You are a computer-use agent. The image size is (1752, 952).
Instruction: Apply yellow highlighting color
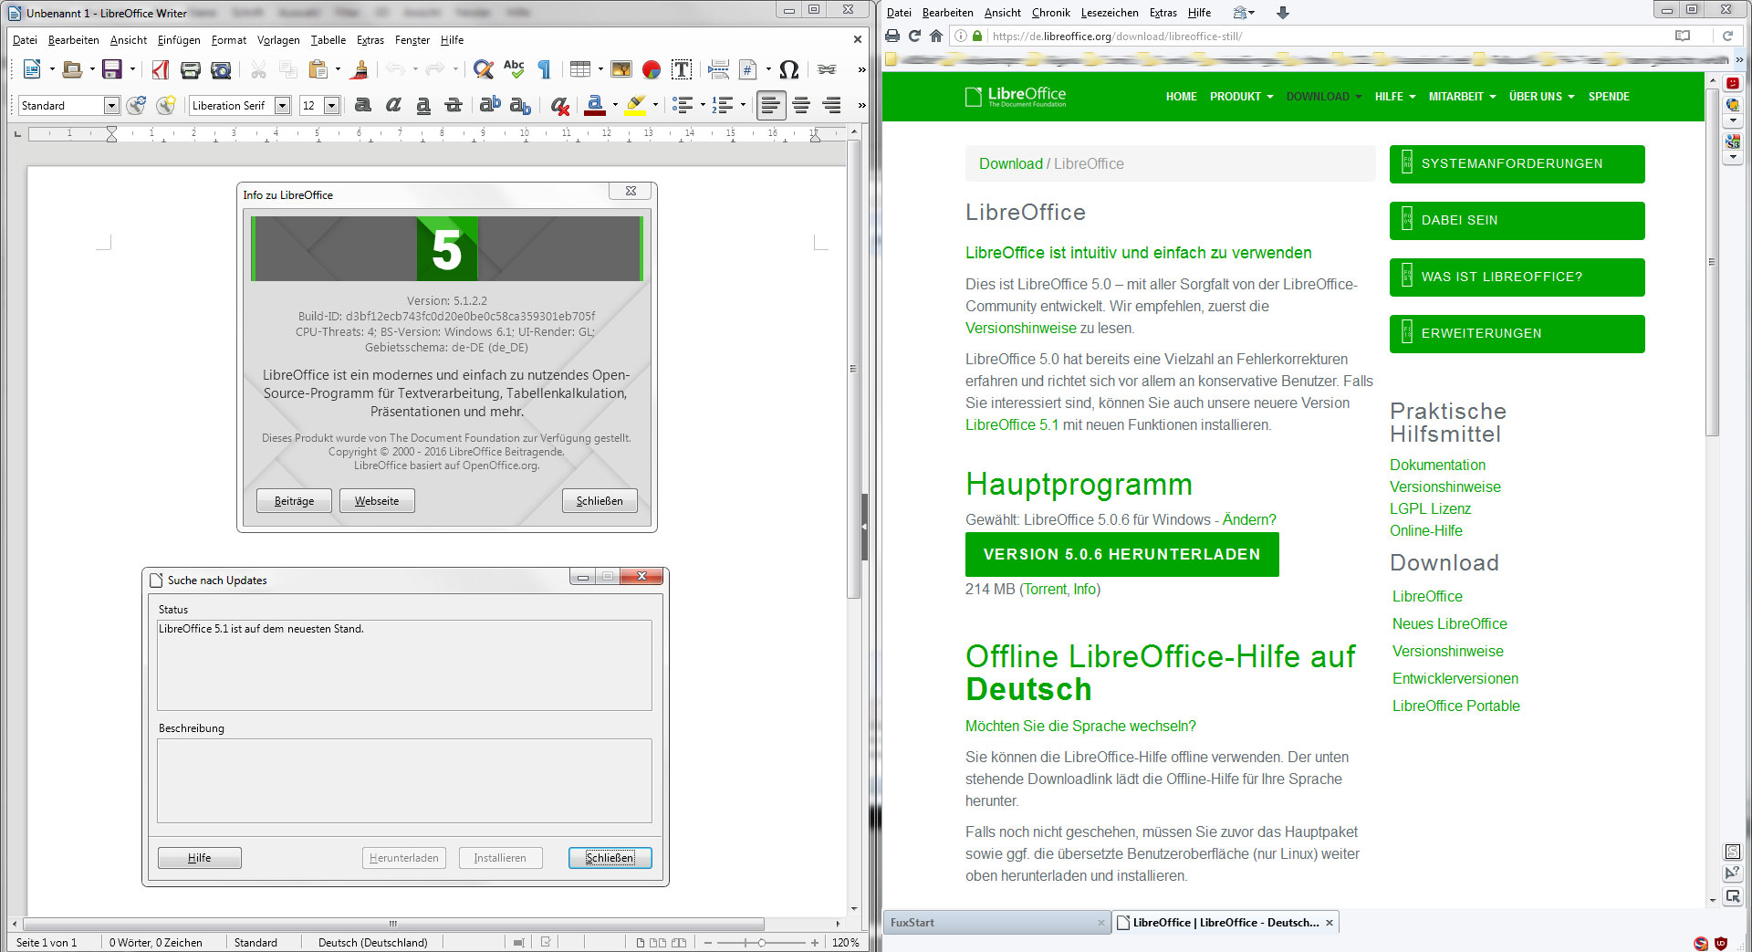pyautogui.click(x=636, y=105)
